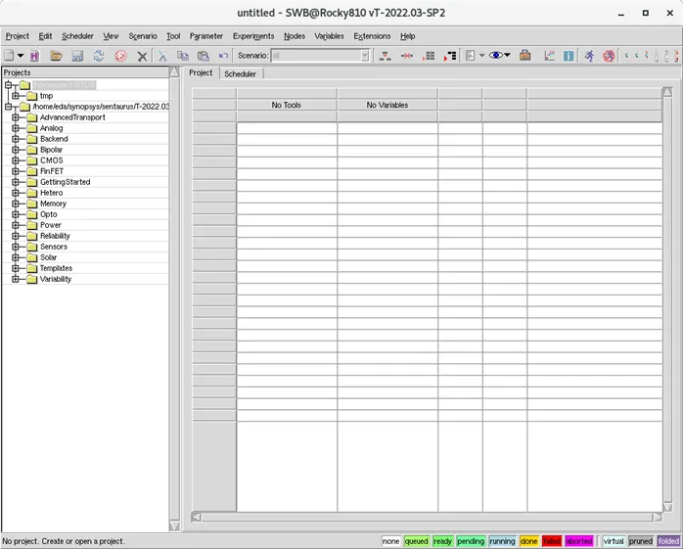This screenshot has width=683, height=549.
Task: Click the Open Project folder icon
Action: pyautogui.click(x=56, y=56)
